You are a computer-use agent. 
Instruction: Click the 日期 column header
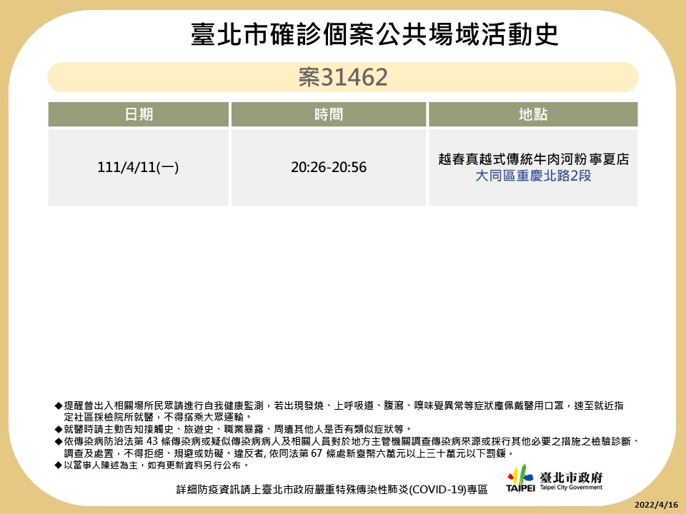click(138, 114)
